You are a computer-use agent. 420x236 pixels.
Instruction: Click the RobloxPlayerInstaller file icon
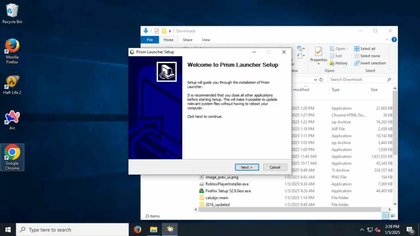(201, 184)
